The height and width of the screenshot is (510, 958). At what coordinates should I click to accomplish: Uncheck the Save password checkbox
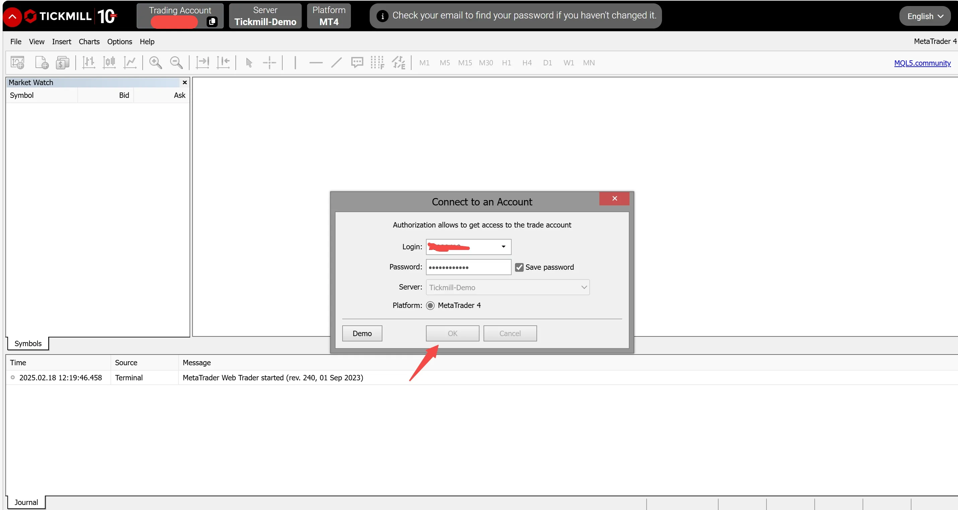(x=519, y=267)
